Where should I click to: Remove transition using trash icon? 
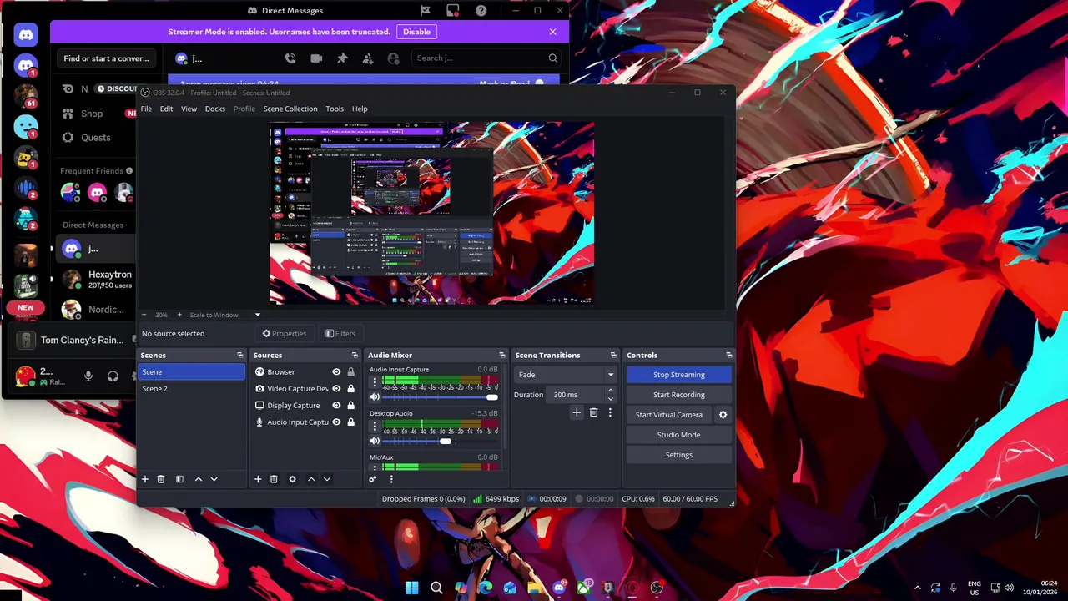click(594, 412)
